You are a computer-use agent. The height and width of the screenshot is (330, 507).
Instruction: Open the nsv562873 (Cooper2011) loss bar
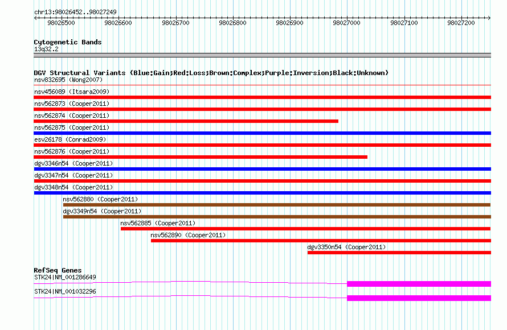(x=262, y=109)
